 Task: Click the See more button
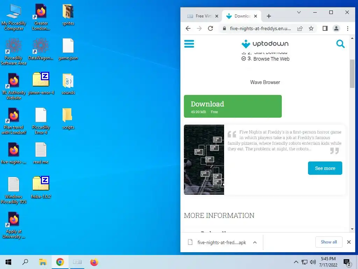coord(325,168)
